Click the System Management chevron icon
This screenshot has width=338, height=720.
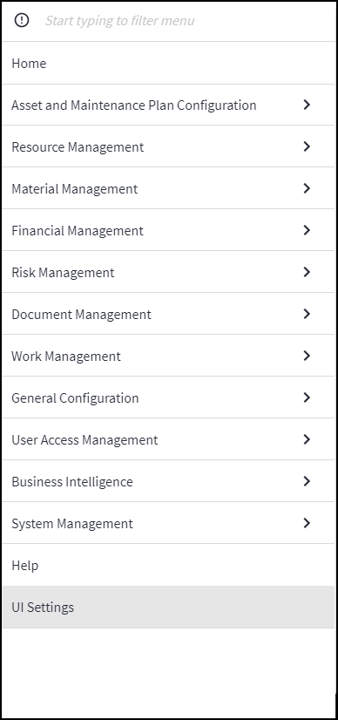tap(307, 523)
